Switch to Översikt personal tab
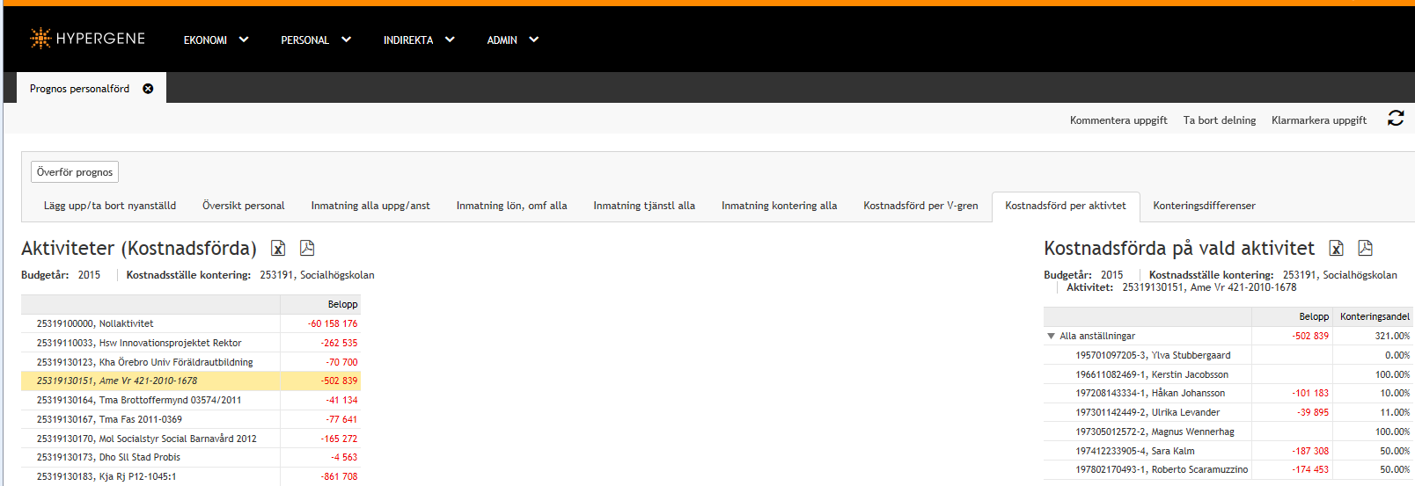This screenshot has width=1415, height=486. pyautogui.click(x=244, y=206)
